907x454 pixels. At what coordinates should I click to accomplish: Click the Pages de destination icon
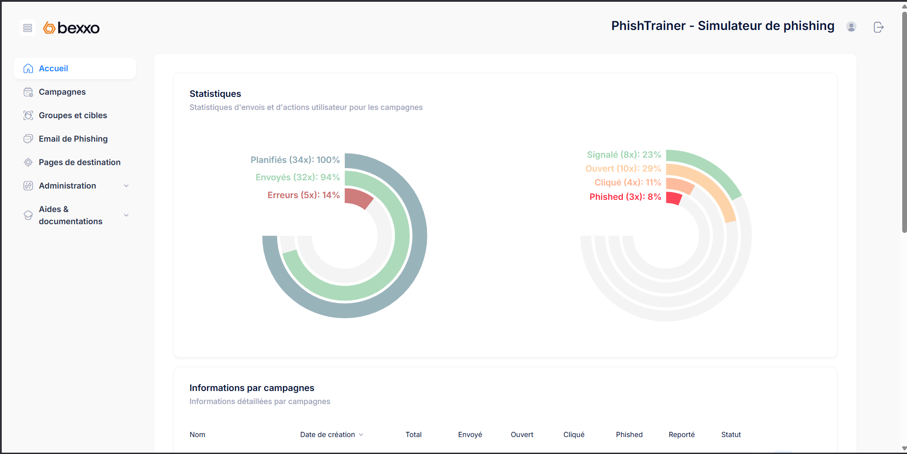click(x=28, y=162)
